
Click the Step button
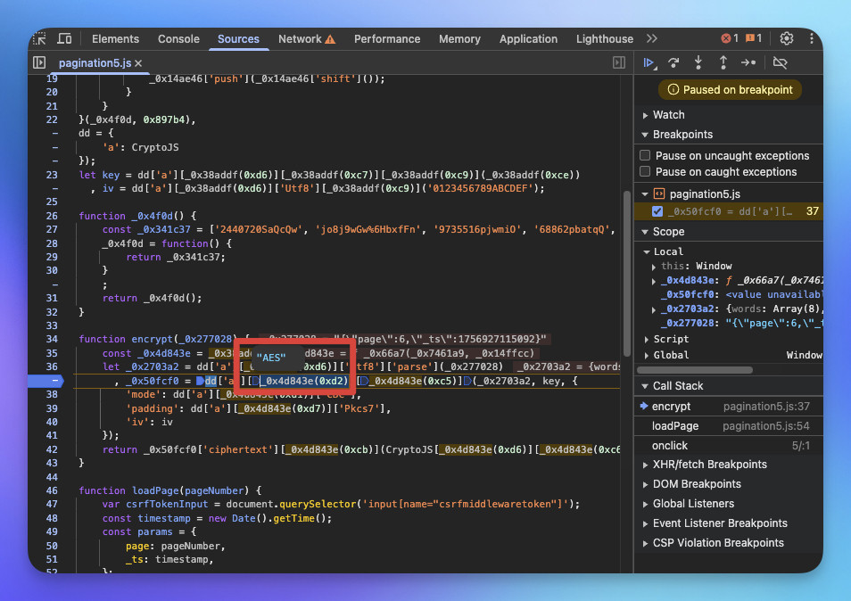click(748, 63)
